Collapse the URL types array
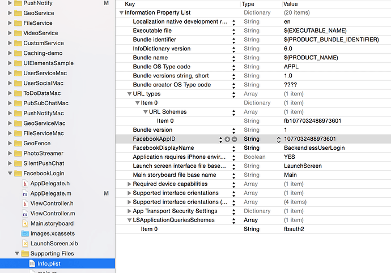This screenshot has width=391, height=273. (129, 94)
